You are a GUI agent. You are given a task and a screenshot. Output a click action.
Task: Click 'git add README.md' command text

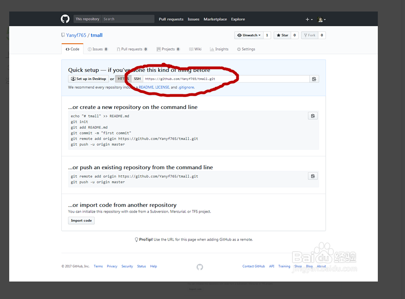point(89,127)
